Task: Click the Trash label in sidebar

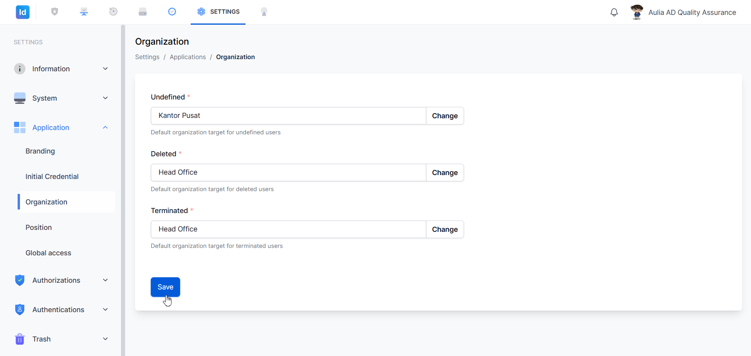Action: tap(42, 339)
